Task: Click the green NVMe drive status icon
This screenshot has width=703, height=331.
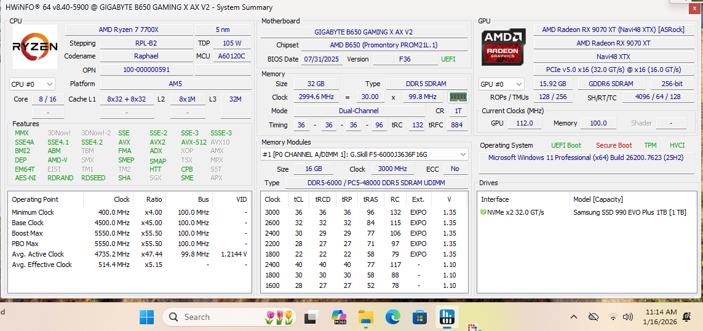Action: coord(483,212)
